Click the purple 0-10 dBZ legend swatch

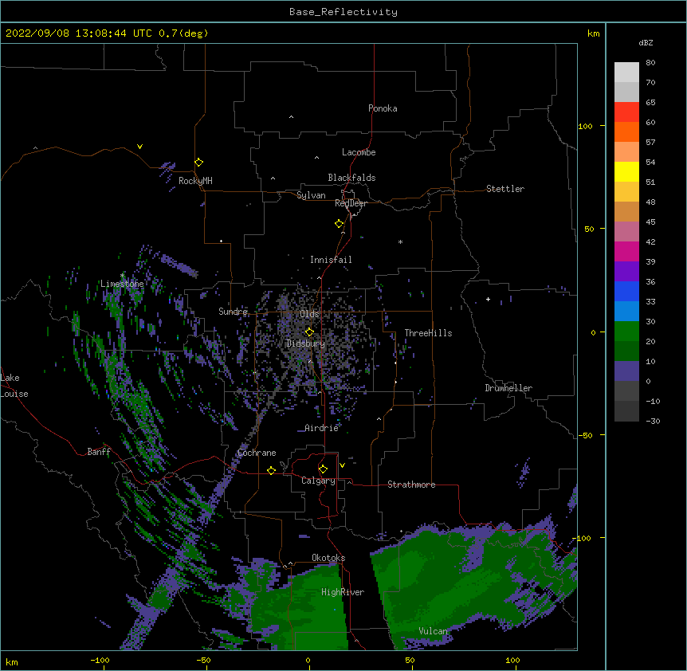(626, 371)
